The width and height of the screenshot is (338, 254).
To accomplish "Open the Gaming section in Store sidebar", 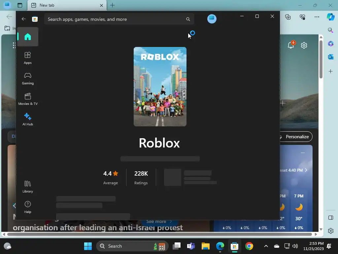I will coord(28,79).
